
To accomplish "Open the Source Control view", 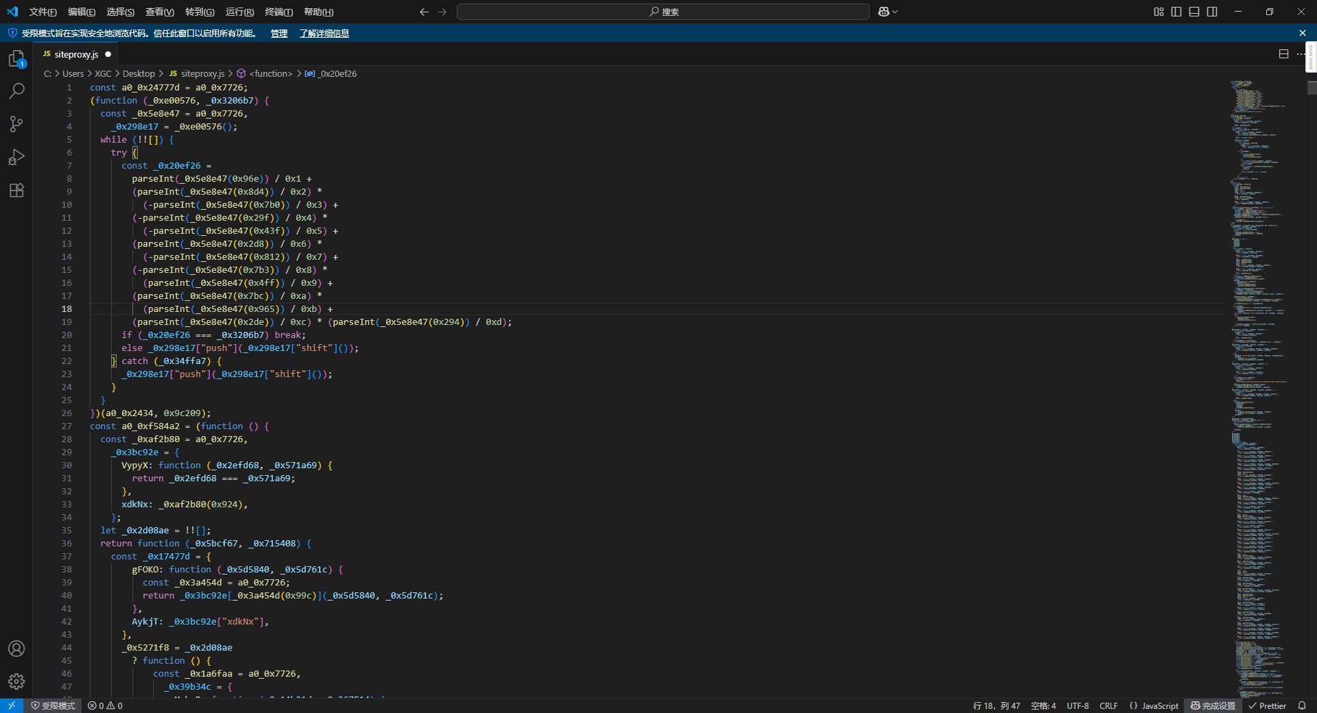I will click(16, 124).
